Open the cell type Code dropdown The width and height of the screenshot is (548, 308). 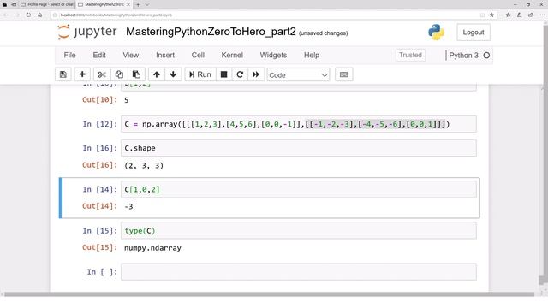298,74
